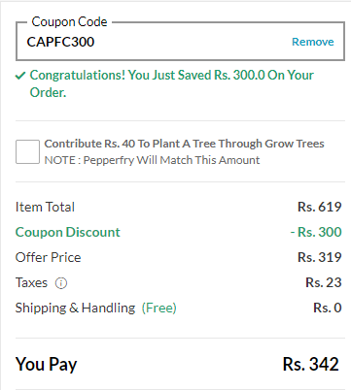Screen dimensions: 351x390
Task: Click the green checkmark success icon
Action: pyautogui.click(x=20, y=76)
